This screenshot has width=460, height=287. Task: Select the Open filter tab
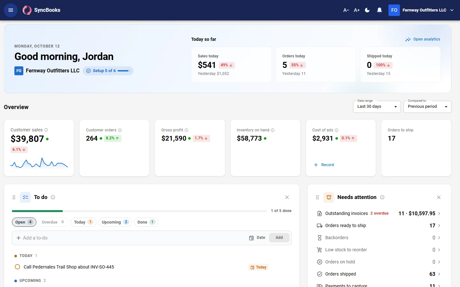pyautogui.click(x=24, y=222)
